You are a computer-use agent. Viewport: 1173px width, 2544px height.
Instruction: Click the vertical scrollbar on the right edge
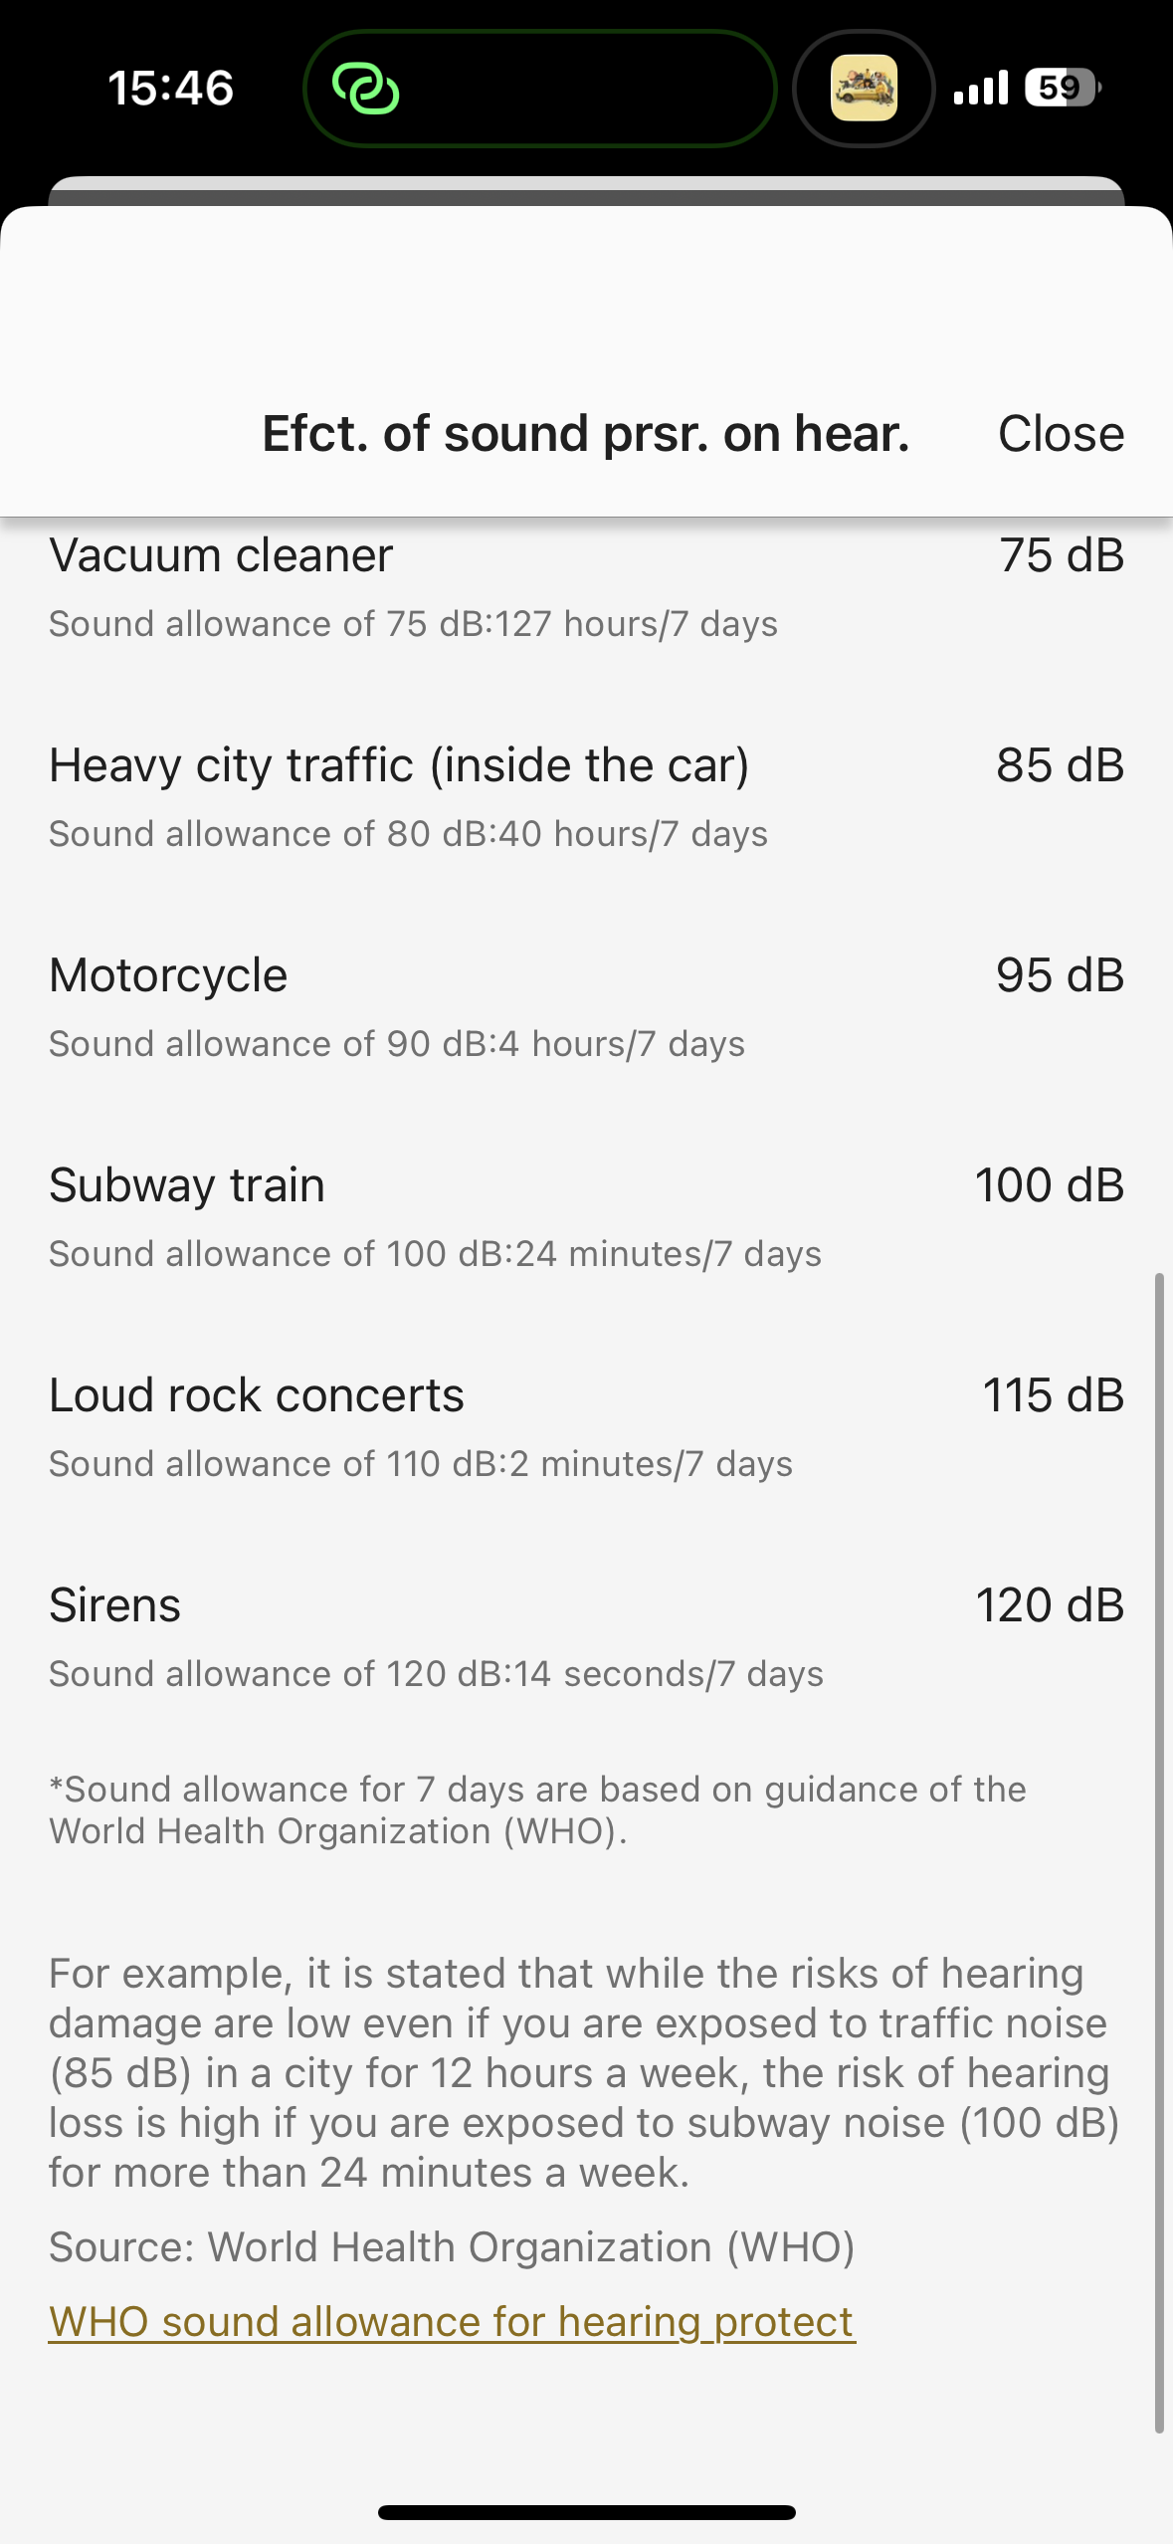click(1159, 1851)
